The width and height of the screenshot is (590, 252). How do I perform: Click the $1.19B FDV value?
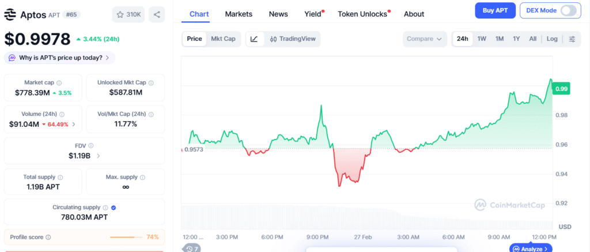(x=80, y=156)
